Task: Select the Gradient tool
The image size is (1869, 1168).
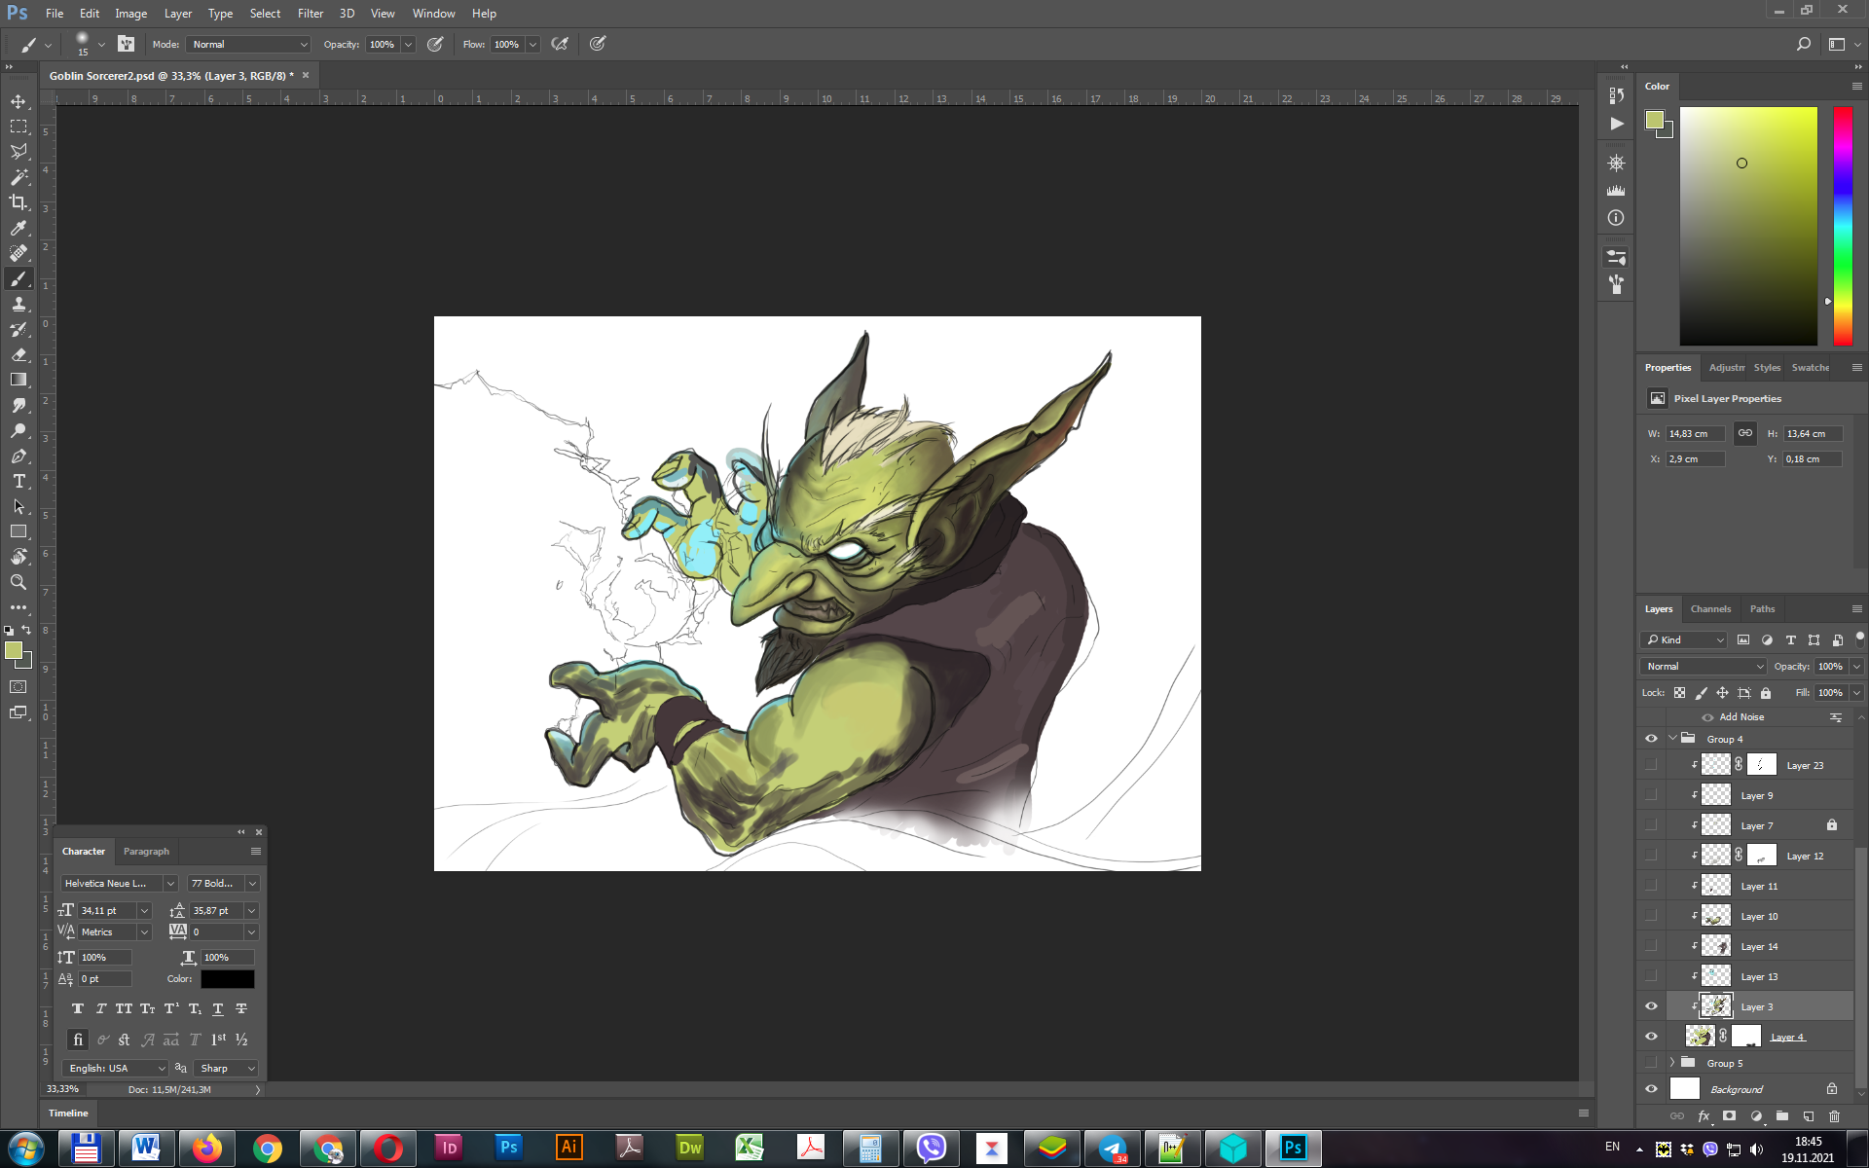Action: (x=18, y=380)
